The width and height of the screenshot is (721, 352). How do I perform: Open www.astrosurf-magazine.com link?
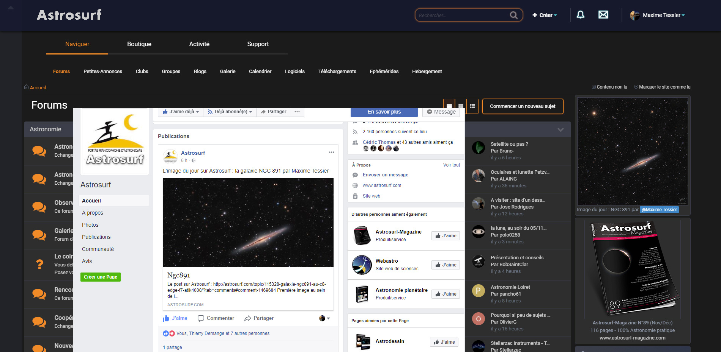click(x=632, y=338)
